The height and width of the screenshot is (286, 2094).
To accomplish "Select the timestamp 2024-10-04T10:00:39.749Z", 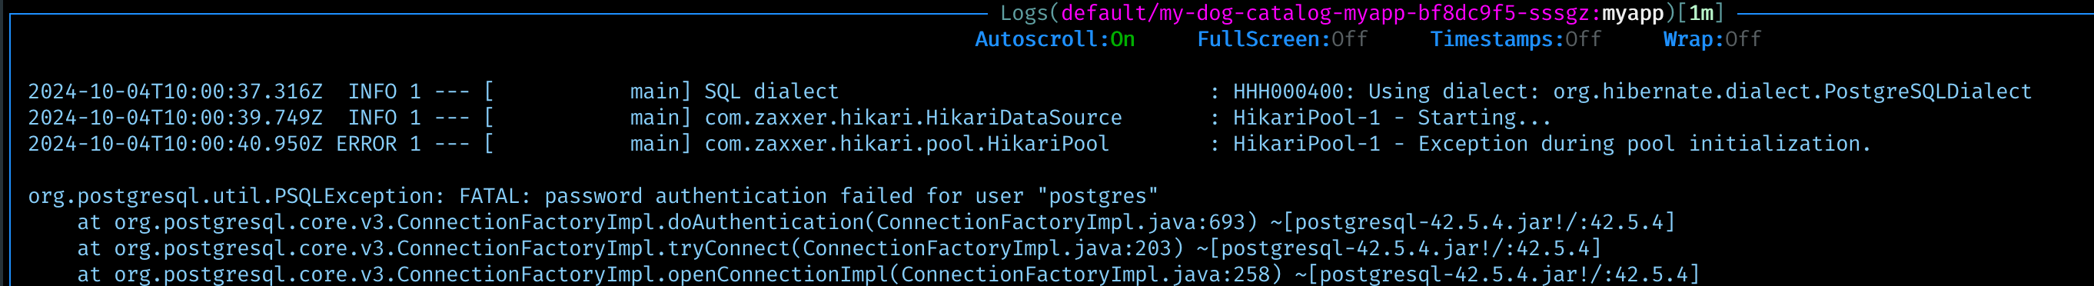I will coord(174,117).
